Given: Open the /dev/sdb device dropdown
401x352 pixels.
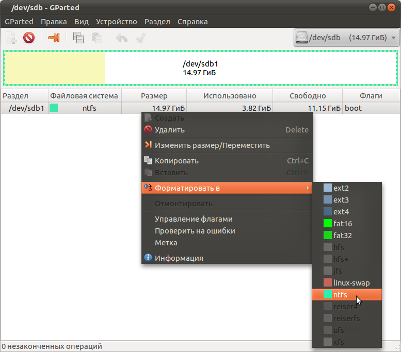Looking at the screenshot, I should (x=346, y=38).
